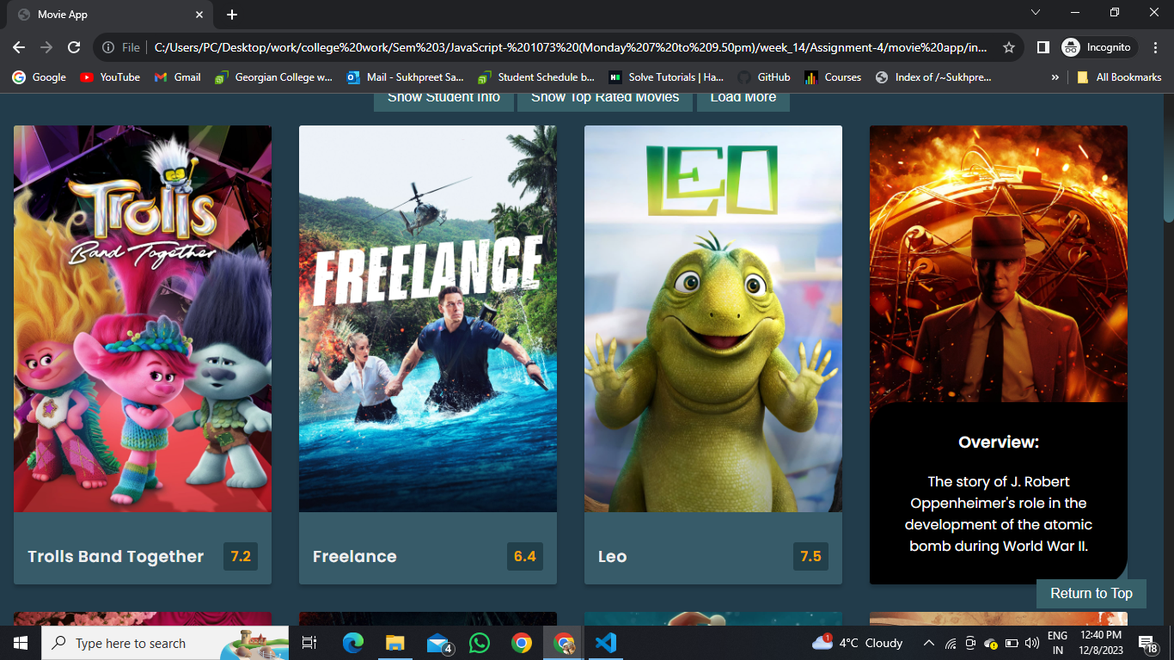Launch Microsoft Edge from the taskbar
This screenshot has height=660, width=1174.
coord(352,643)
